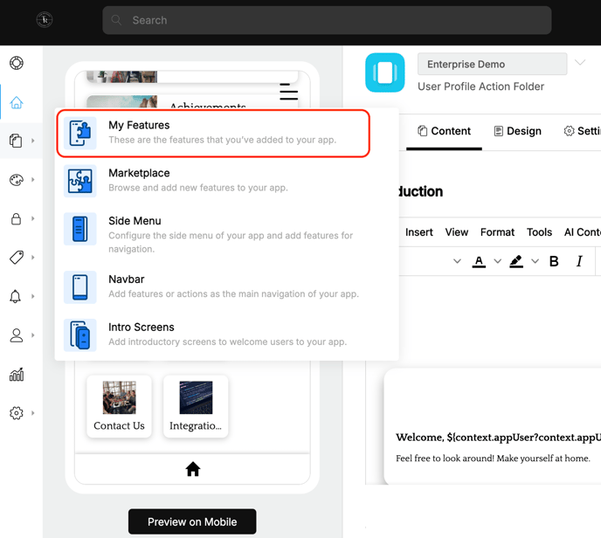Screen dimensions: 601x538
Task: Click the Marketplace puzzle icon
Action: (80, 181)
